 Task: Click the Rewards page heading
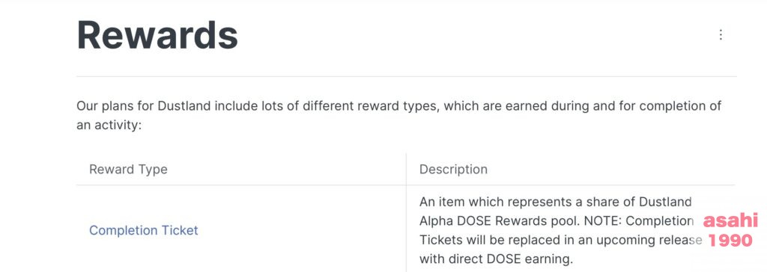(x=157, y=36)
